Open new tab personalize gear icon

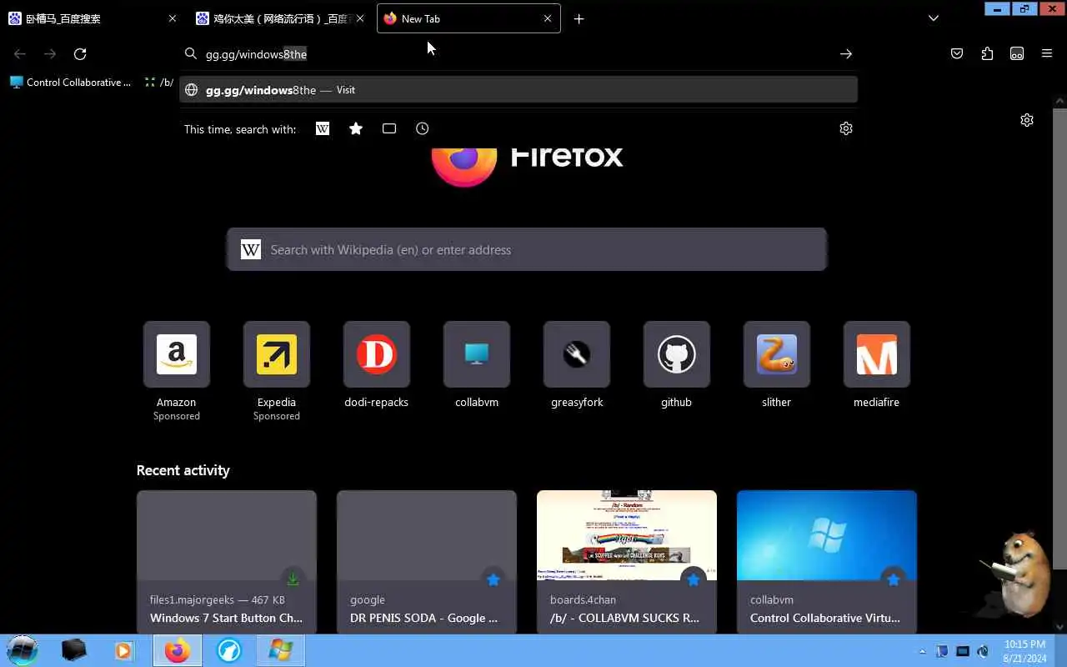click(x=1027, y=120)
